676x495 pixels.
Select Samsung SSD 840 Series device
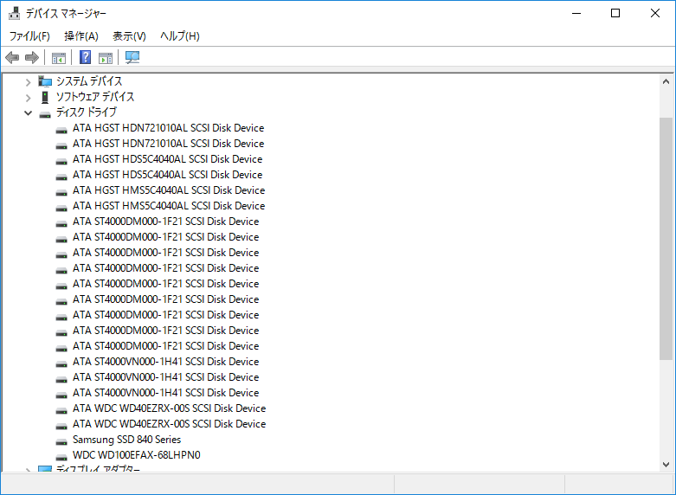pyautogui.click(x=126, y=440)
